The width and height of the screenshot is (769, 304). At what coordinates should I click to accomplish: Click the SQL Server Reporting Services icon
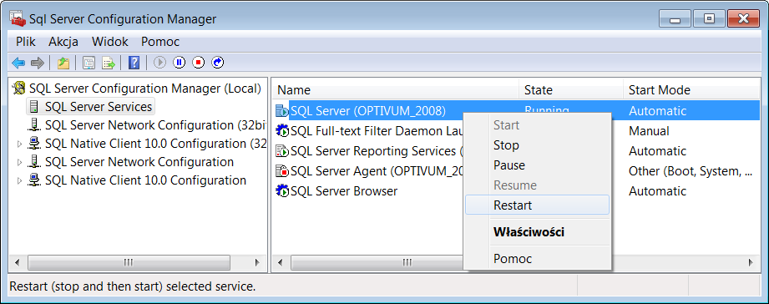[x=282, y=151]
